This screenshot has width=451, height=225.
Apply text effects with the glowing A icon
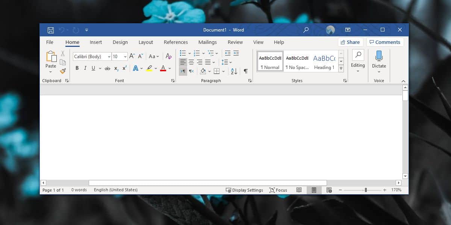(x=136, y=68)
